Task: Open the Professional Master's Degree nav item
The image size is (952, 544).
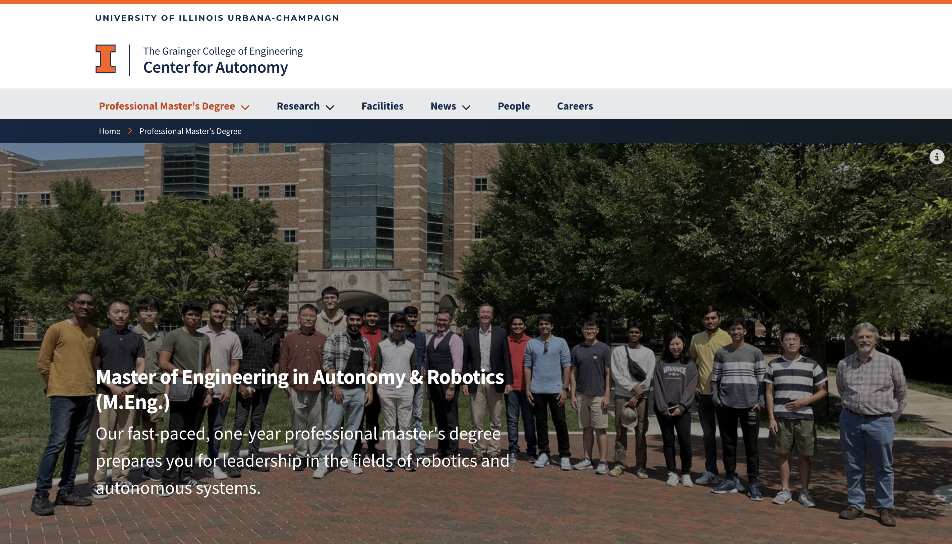Action: 167,106
